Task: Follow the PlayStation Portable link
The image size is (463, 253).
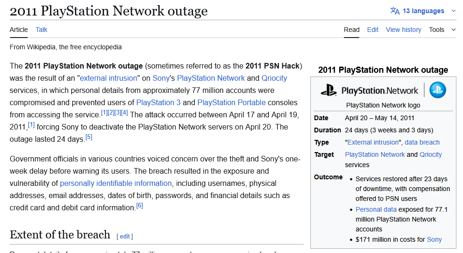Action: [232, 102]
